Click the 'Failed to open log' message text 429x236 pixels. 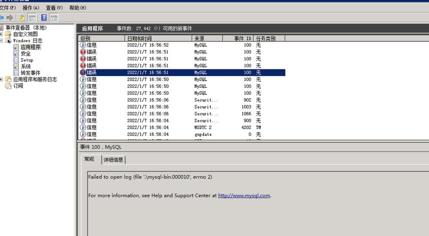coord(150,177)
